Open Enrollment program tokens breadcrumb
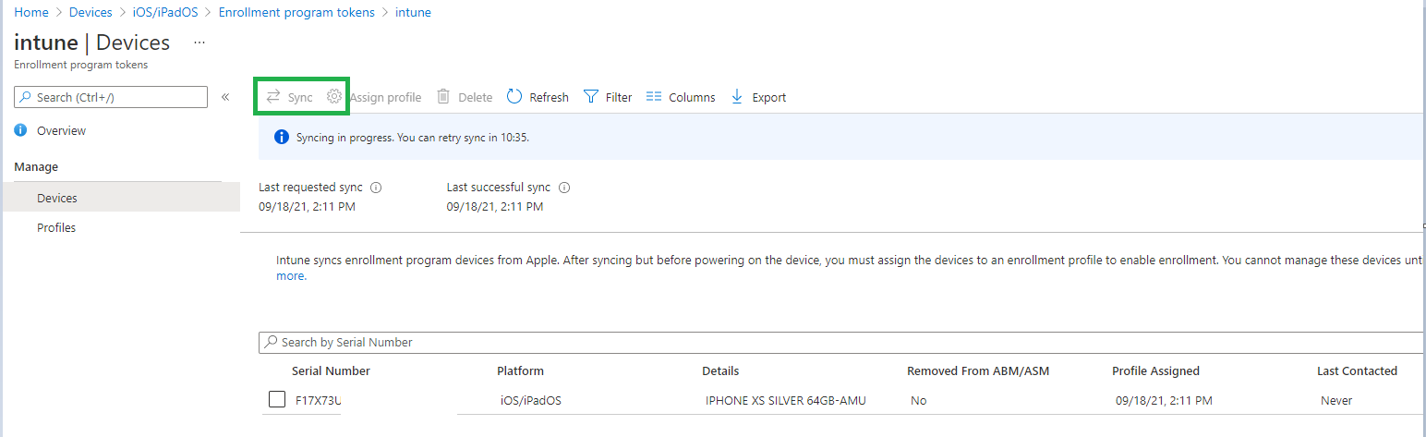1426x437 pixels. (296, 12)
